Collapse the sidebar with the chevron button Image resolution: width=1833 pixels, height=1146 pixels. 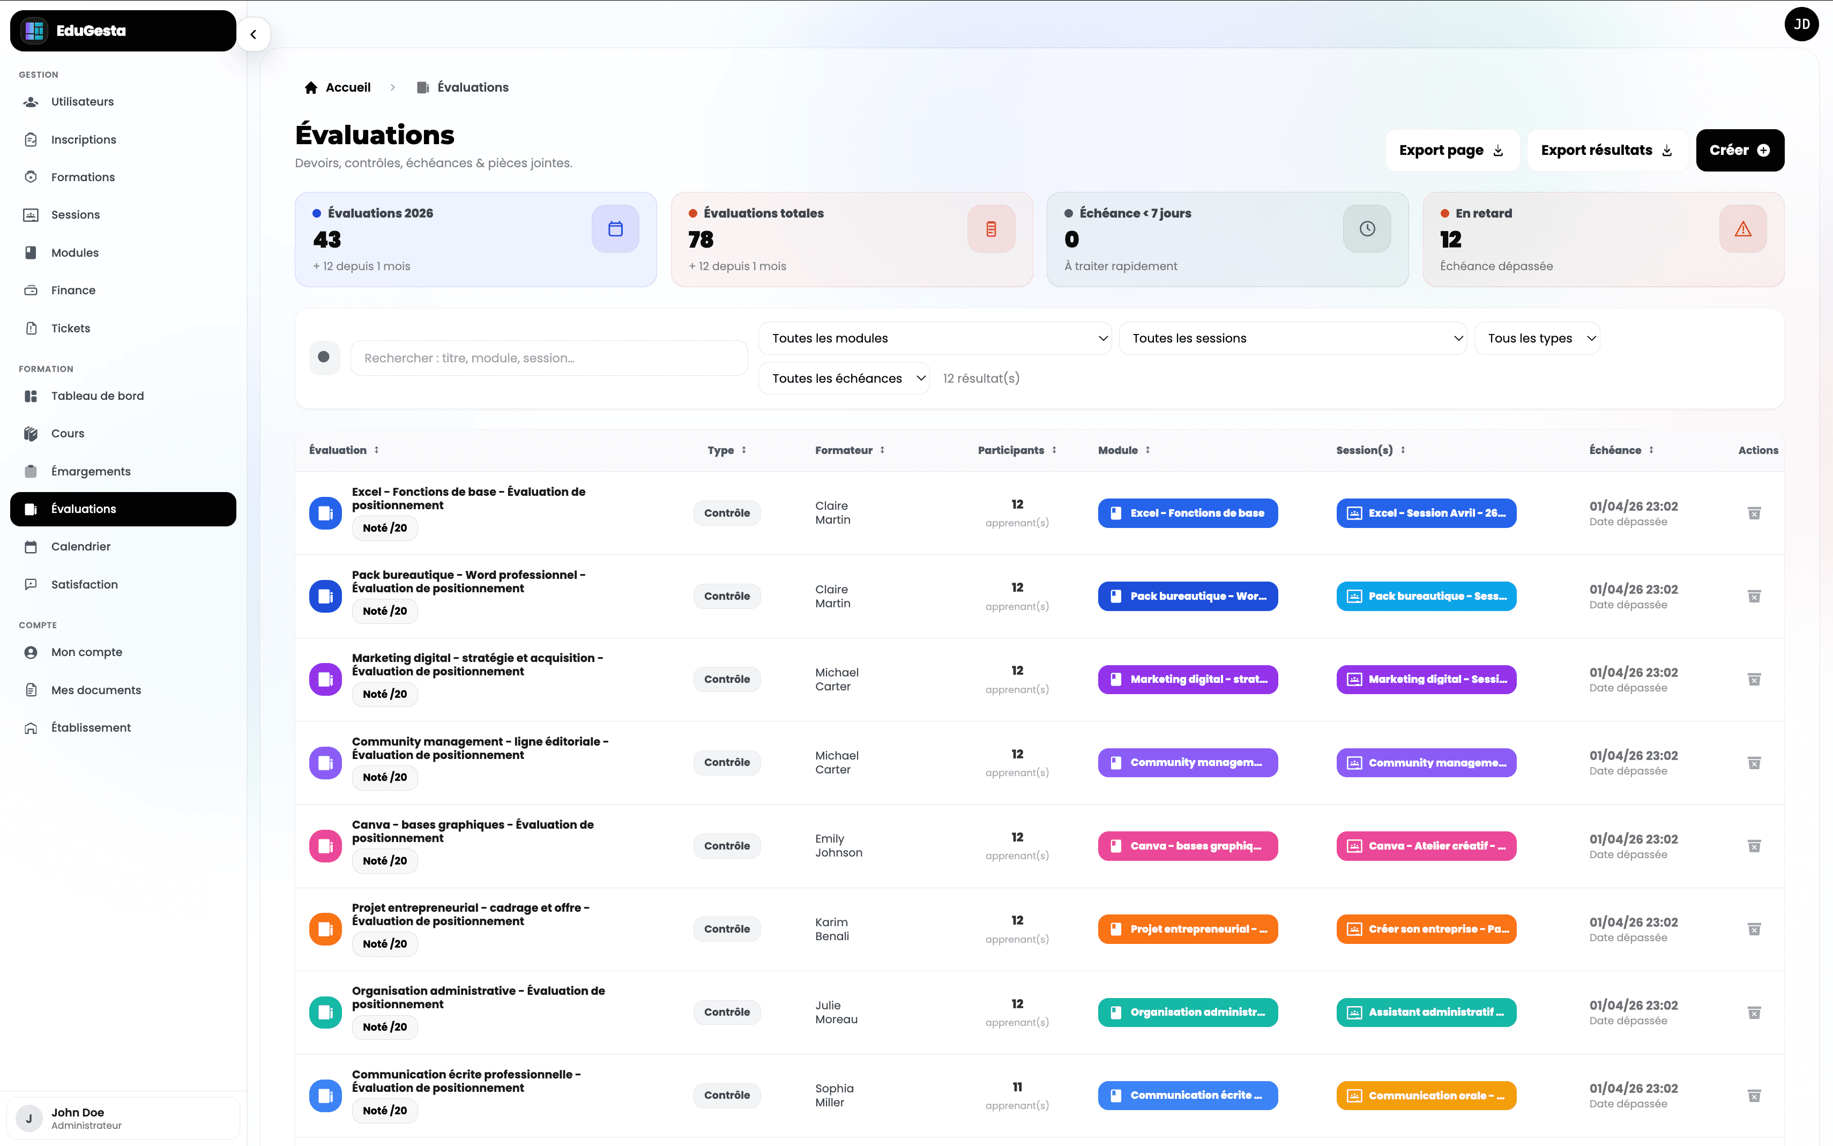coord(253,34)
